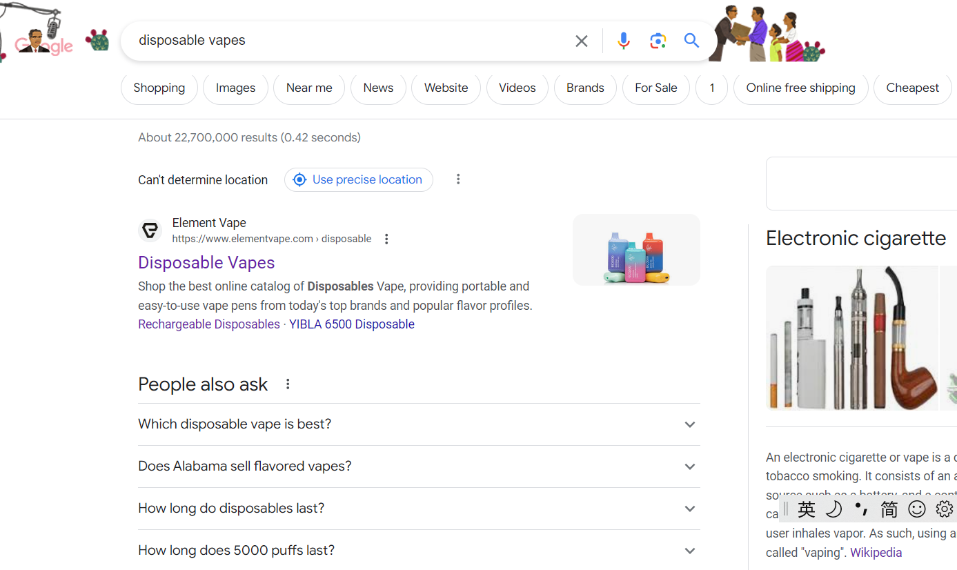This screenshot has width=957, height=570.
Task: Open more options next to precise location
Action: point(458,179)
